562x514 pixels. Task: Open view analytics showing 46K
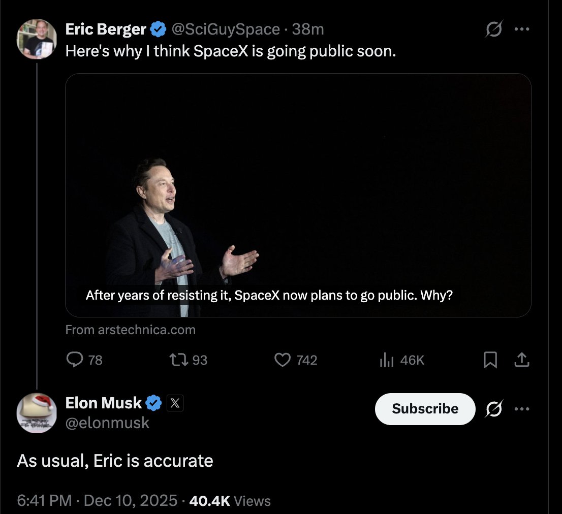pyautogui.click(x=387, y=360)
